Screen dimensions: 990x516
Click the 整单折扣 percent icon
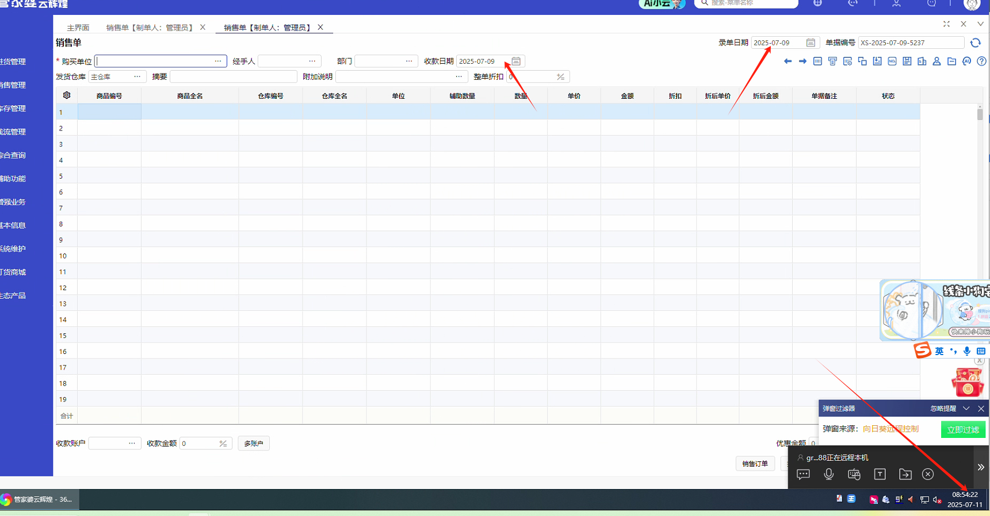(x=560, y=76)
